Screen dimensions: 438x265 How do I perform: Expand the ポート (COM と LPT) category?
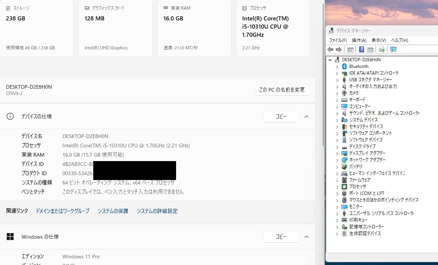(x=337, y=194)
